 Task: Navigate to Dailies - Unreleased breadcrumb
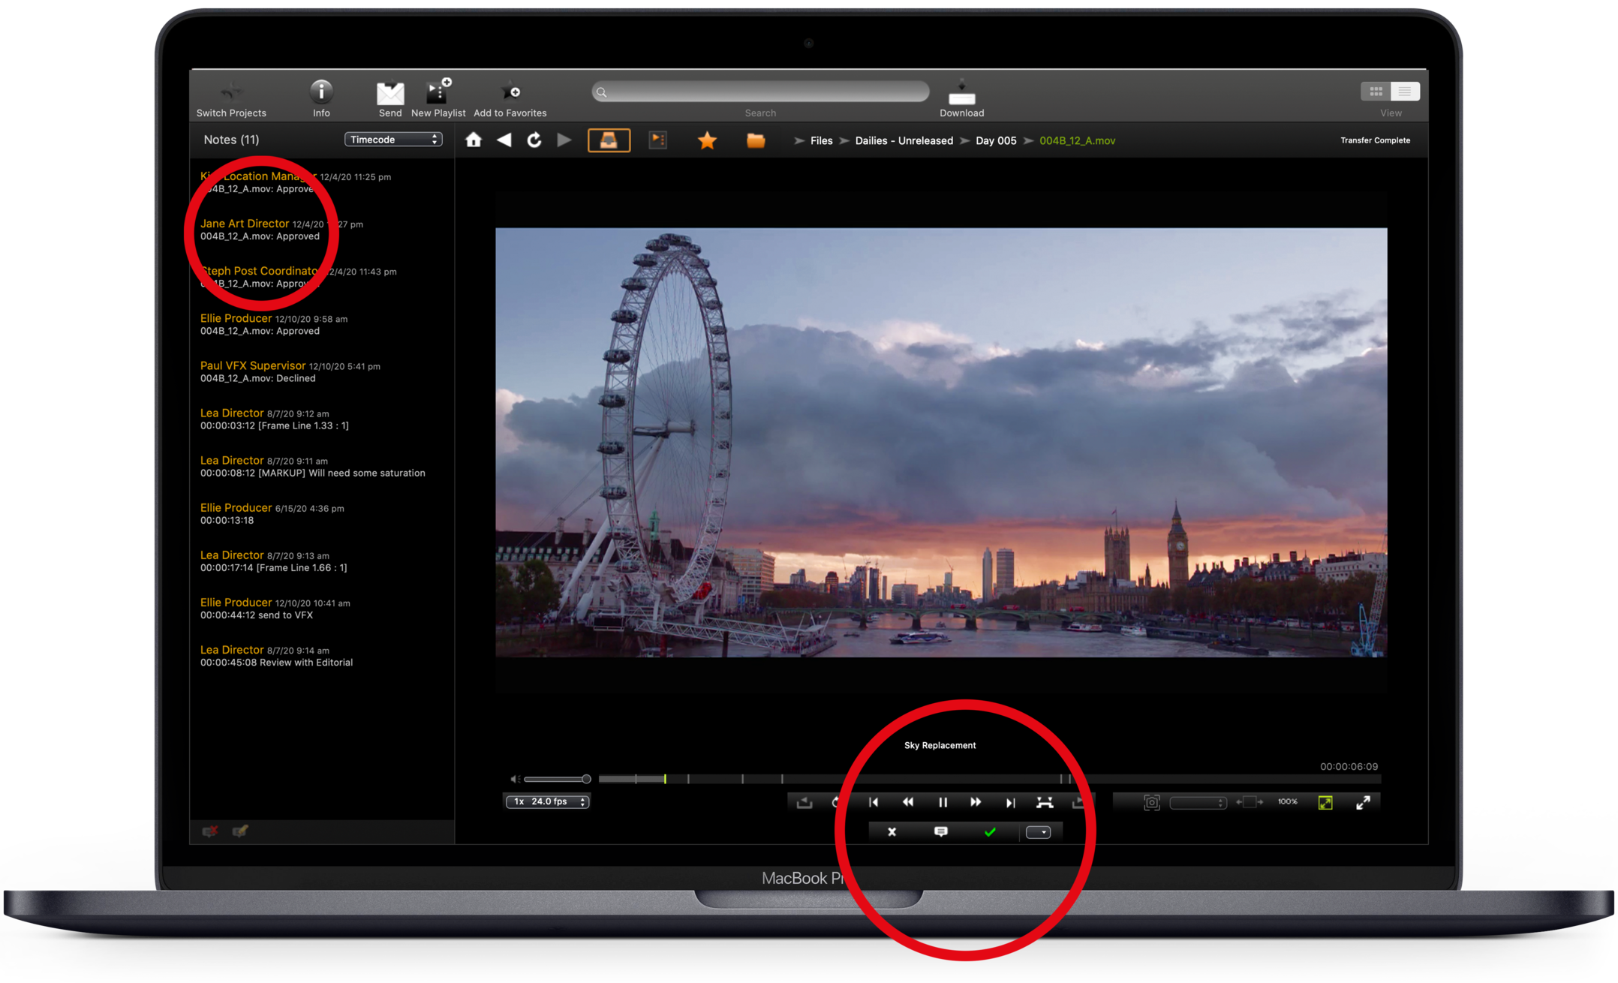tap(904, 141)
